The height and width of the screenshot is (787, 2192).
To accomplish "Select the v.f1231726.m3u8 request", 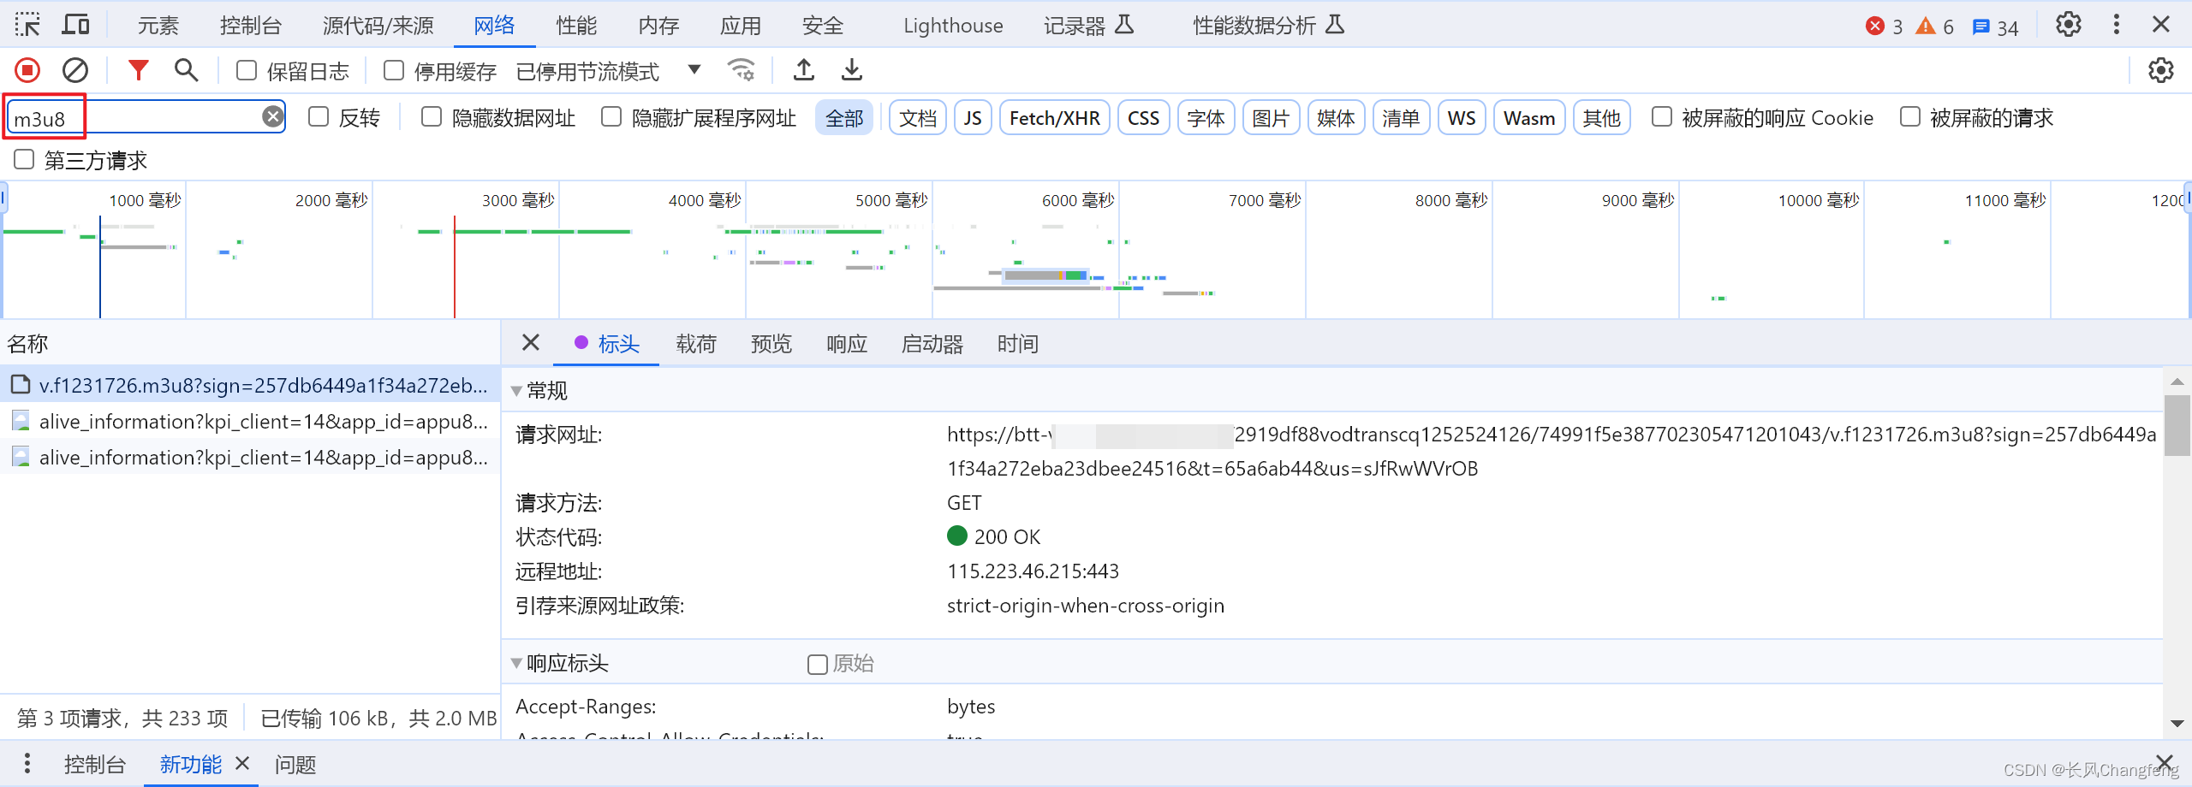I will click(257, 385).
